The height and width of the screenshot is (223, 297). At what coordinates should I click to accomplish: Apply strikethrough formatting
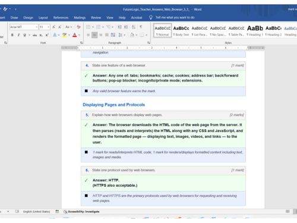click(35, 35)
